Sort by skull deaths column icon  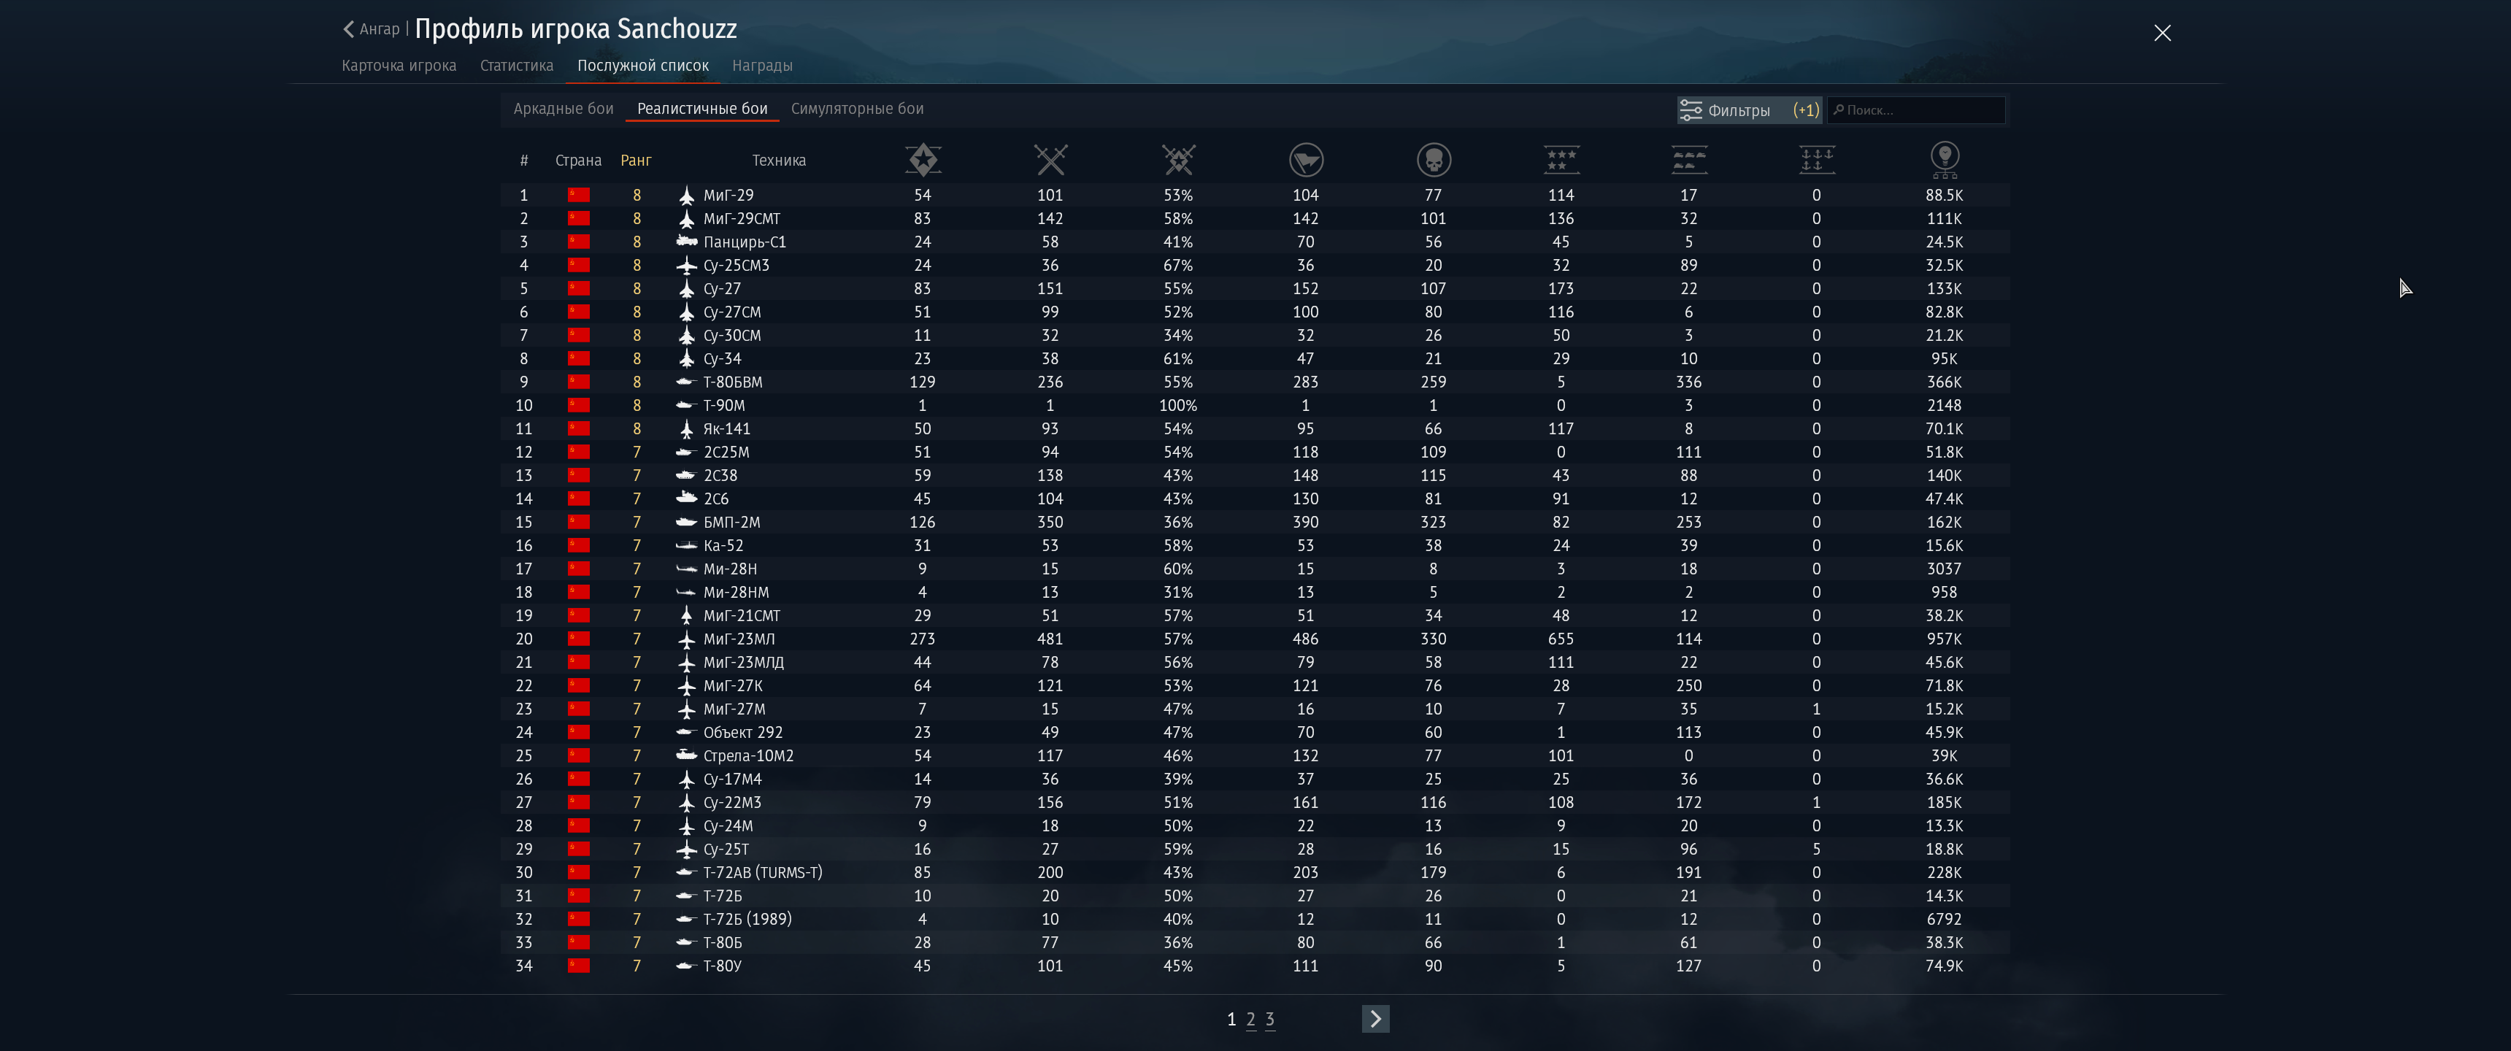1433,160
